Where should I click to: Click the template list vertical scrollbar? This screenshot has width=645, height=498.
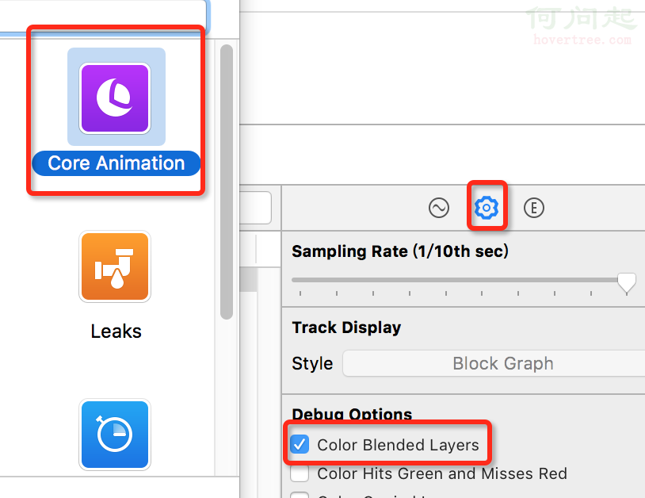227,182
